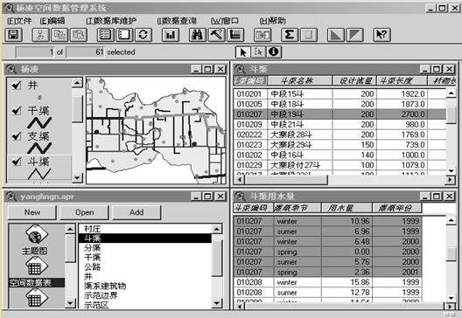Click the layer legend scroll down arrow
The height and width of the screenshot is (318, 462).
tap(77, 177)
